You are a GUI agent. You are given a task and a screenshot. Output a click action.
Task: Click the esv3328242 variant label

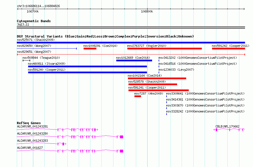click(205, 111)
